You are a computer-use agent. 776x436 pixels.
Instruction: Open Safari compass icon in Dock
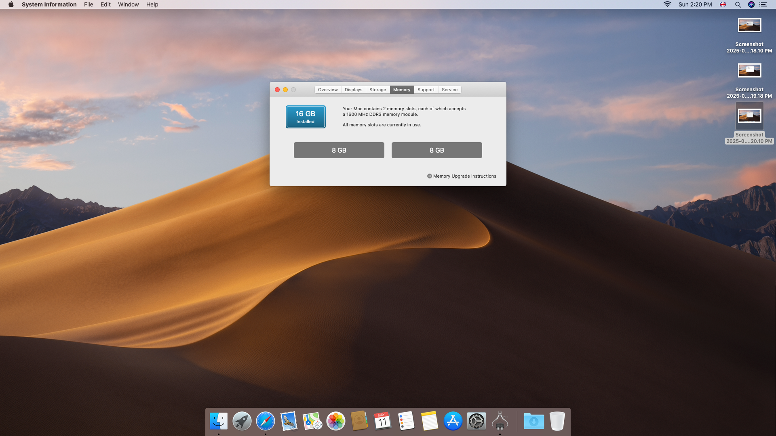tap(266, 421)
